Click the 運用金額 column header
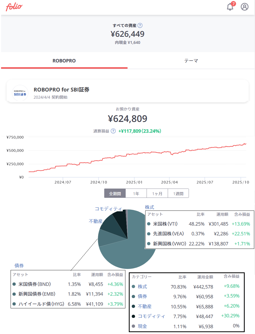 [x=205, y=277]
